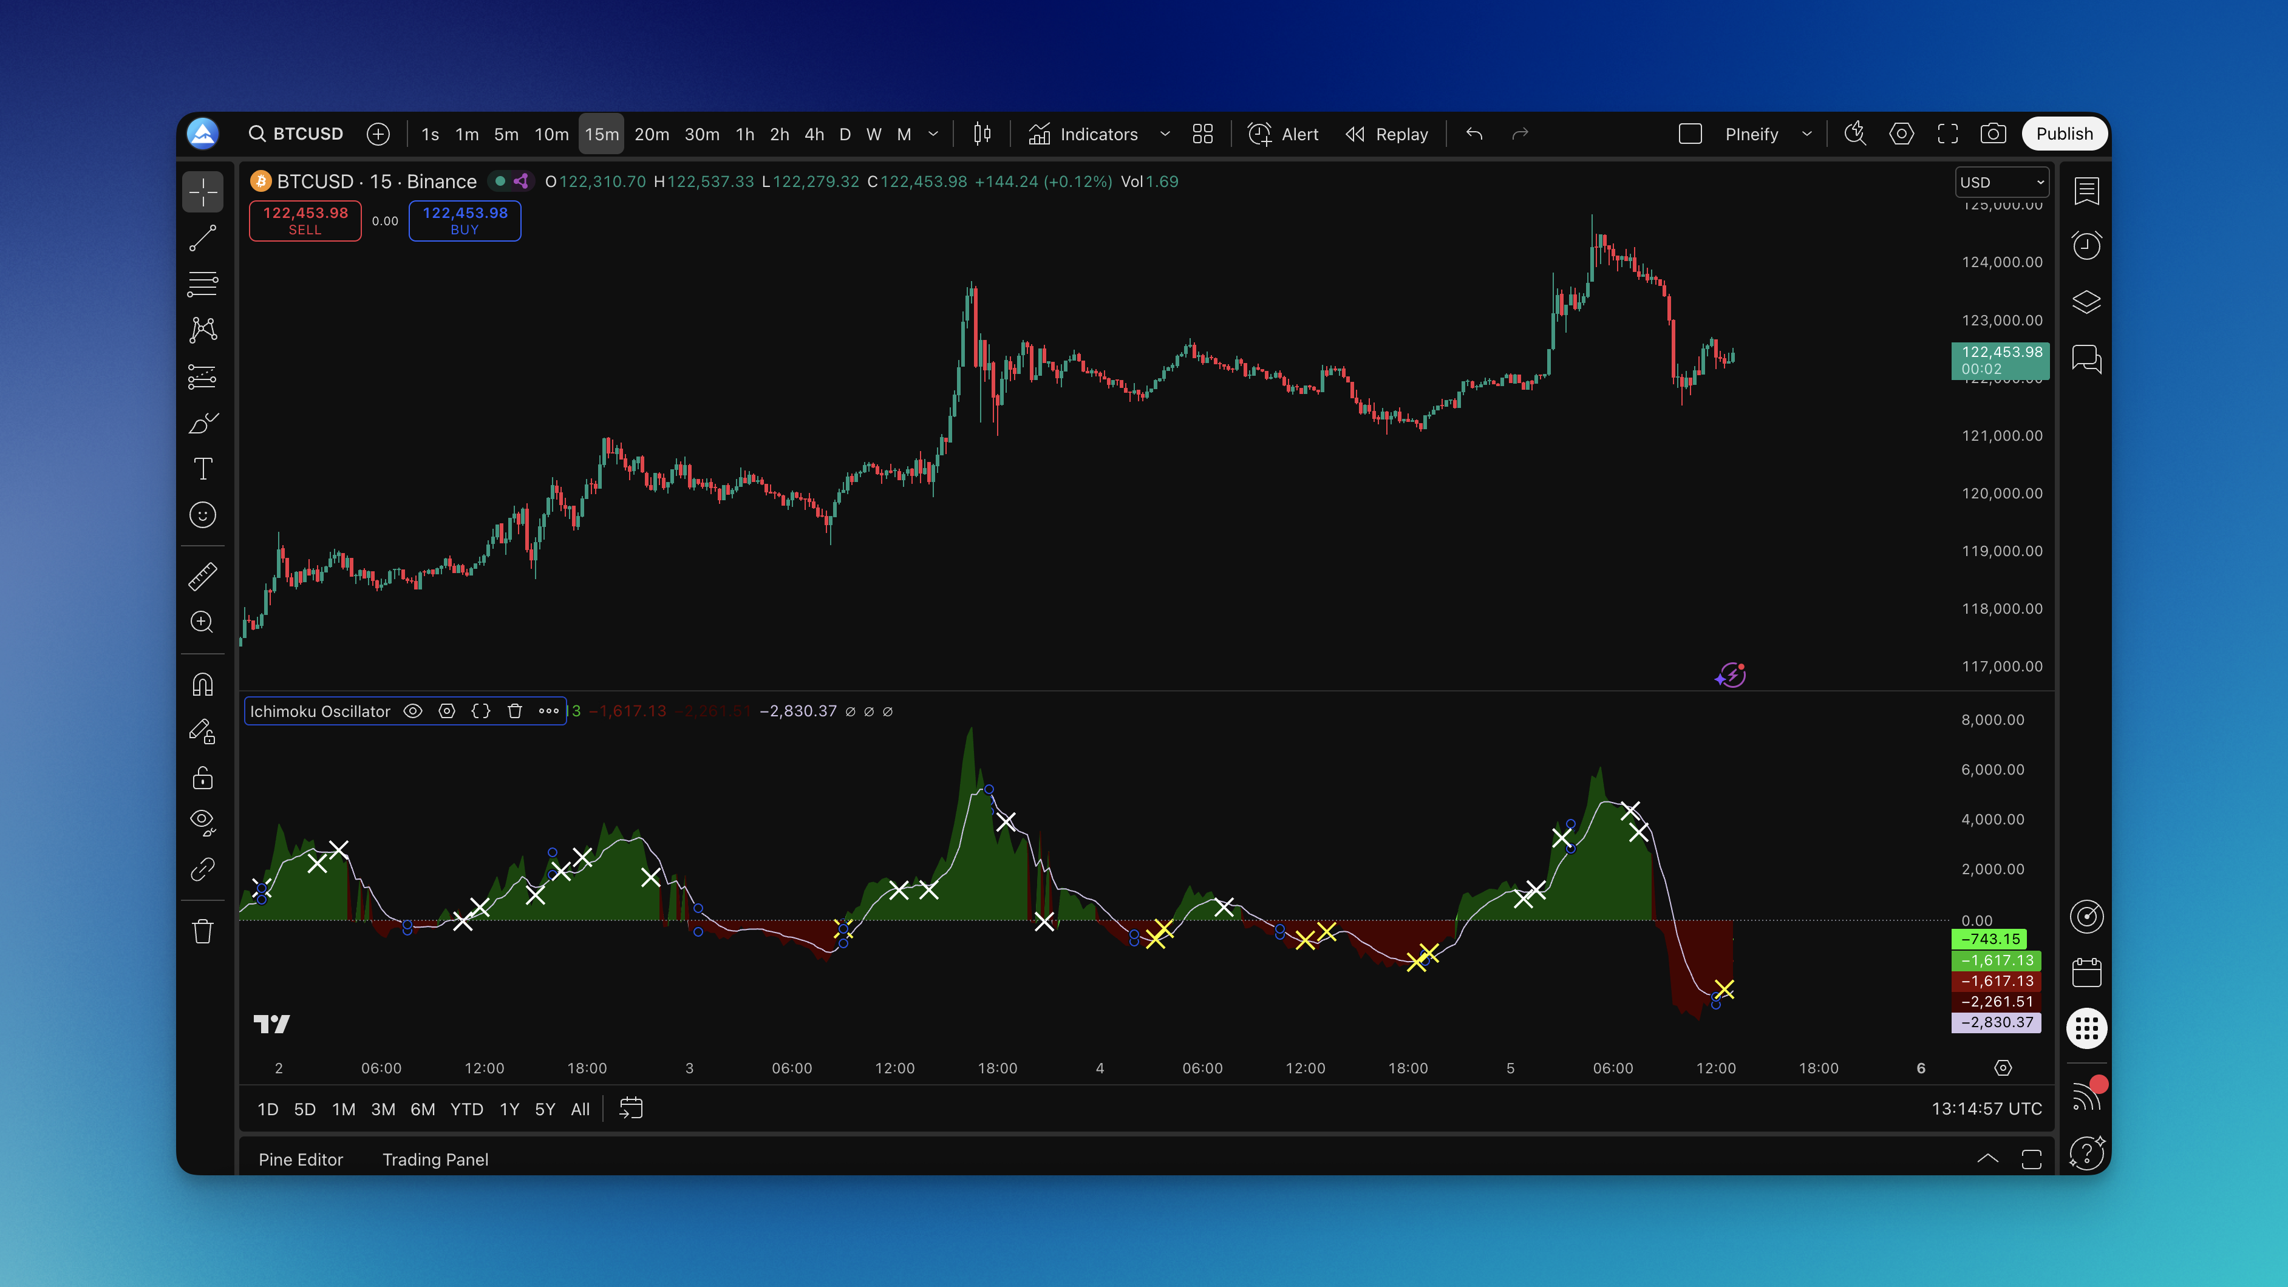Expand more timeframes chevron after M
Screen dimensions: 2288x1287
933,134
